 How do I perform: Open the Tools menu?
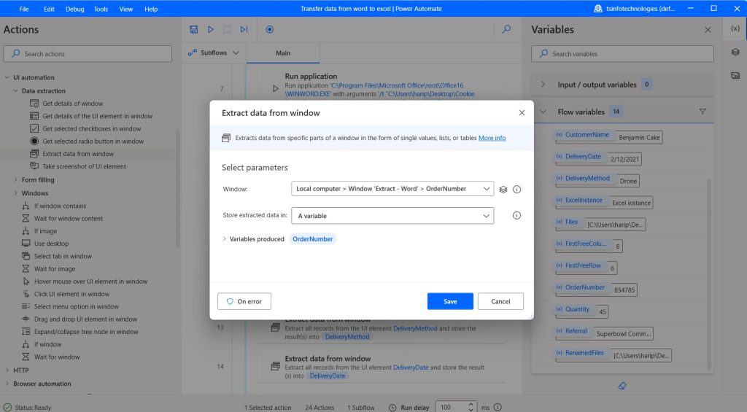pyautogui.click(x=101, y=9)
